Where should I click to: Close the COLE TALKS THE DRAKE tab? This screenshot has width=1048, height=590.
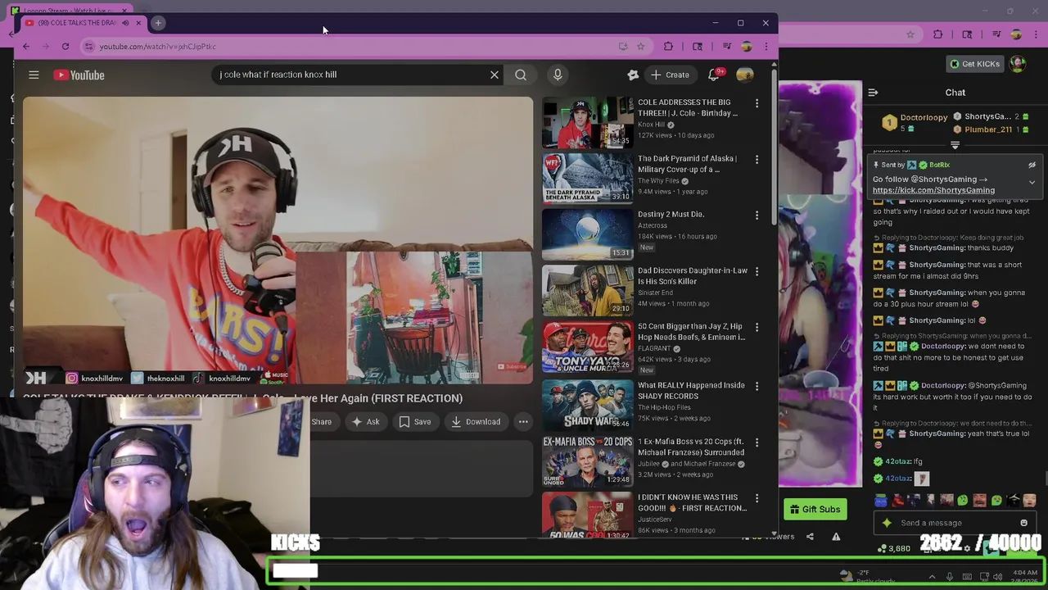pyautogui.click(x=138, y=23)
